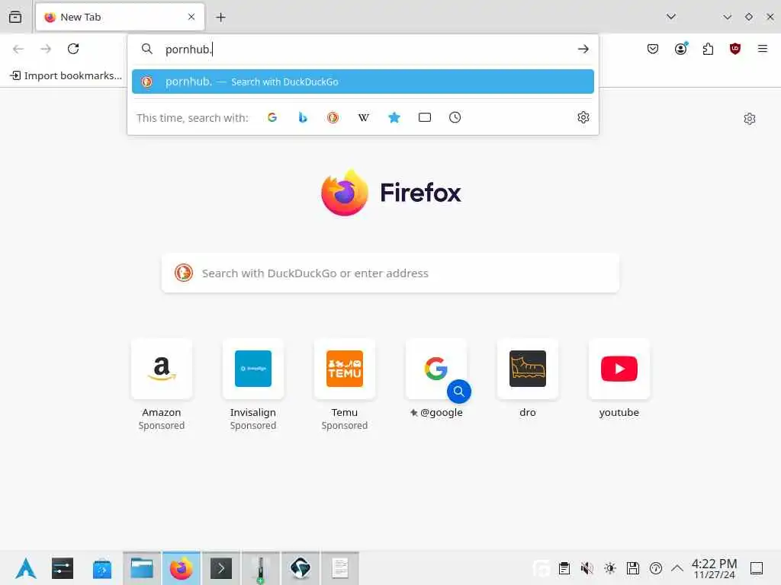The height and width of the screenshot is (585, 781).
Task: Open the list all tabs dropdown
Action: click(671, 17)
